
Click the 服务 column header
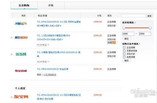tap(110, 15)
